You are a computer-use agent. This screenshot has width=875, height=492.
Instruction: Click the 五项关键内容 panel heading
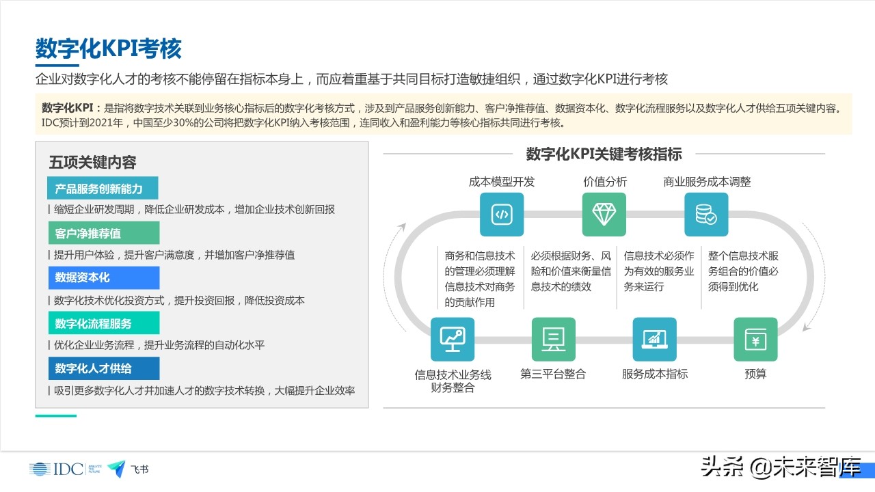point(92,163)
